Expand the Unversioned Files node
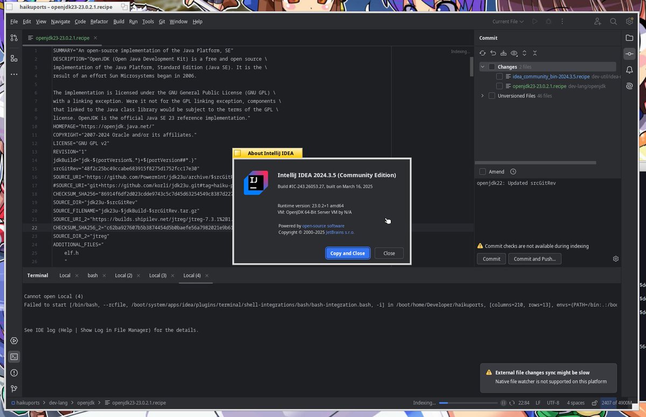 482,96
